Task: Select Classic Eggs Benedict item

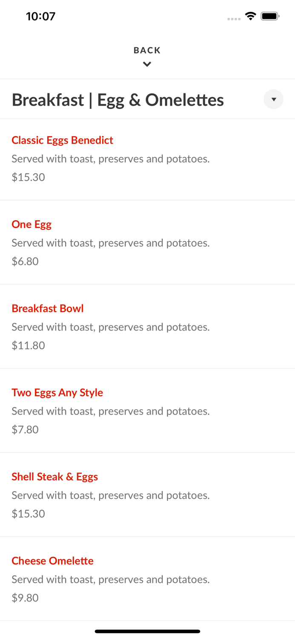Action: (62, 140)
